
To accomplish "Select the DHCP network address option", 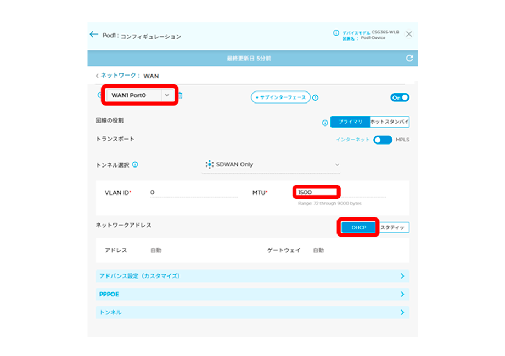I will pos(357,227).
